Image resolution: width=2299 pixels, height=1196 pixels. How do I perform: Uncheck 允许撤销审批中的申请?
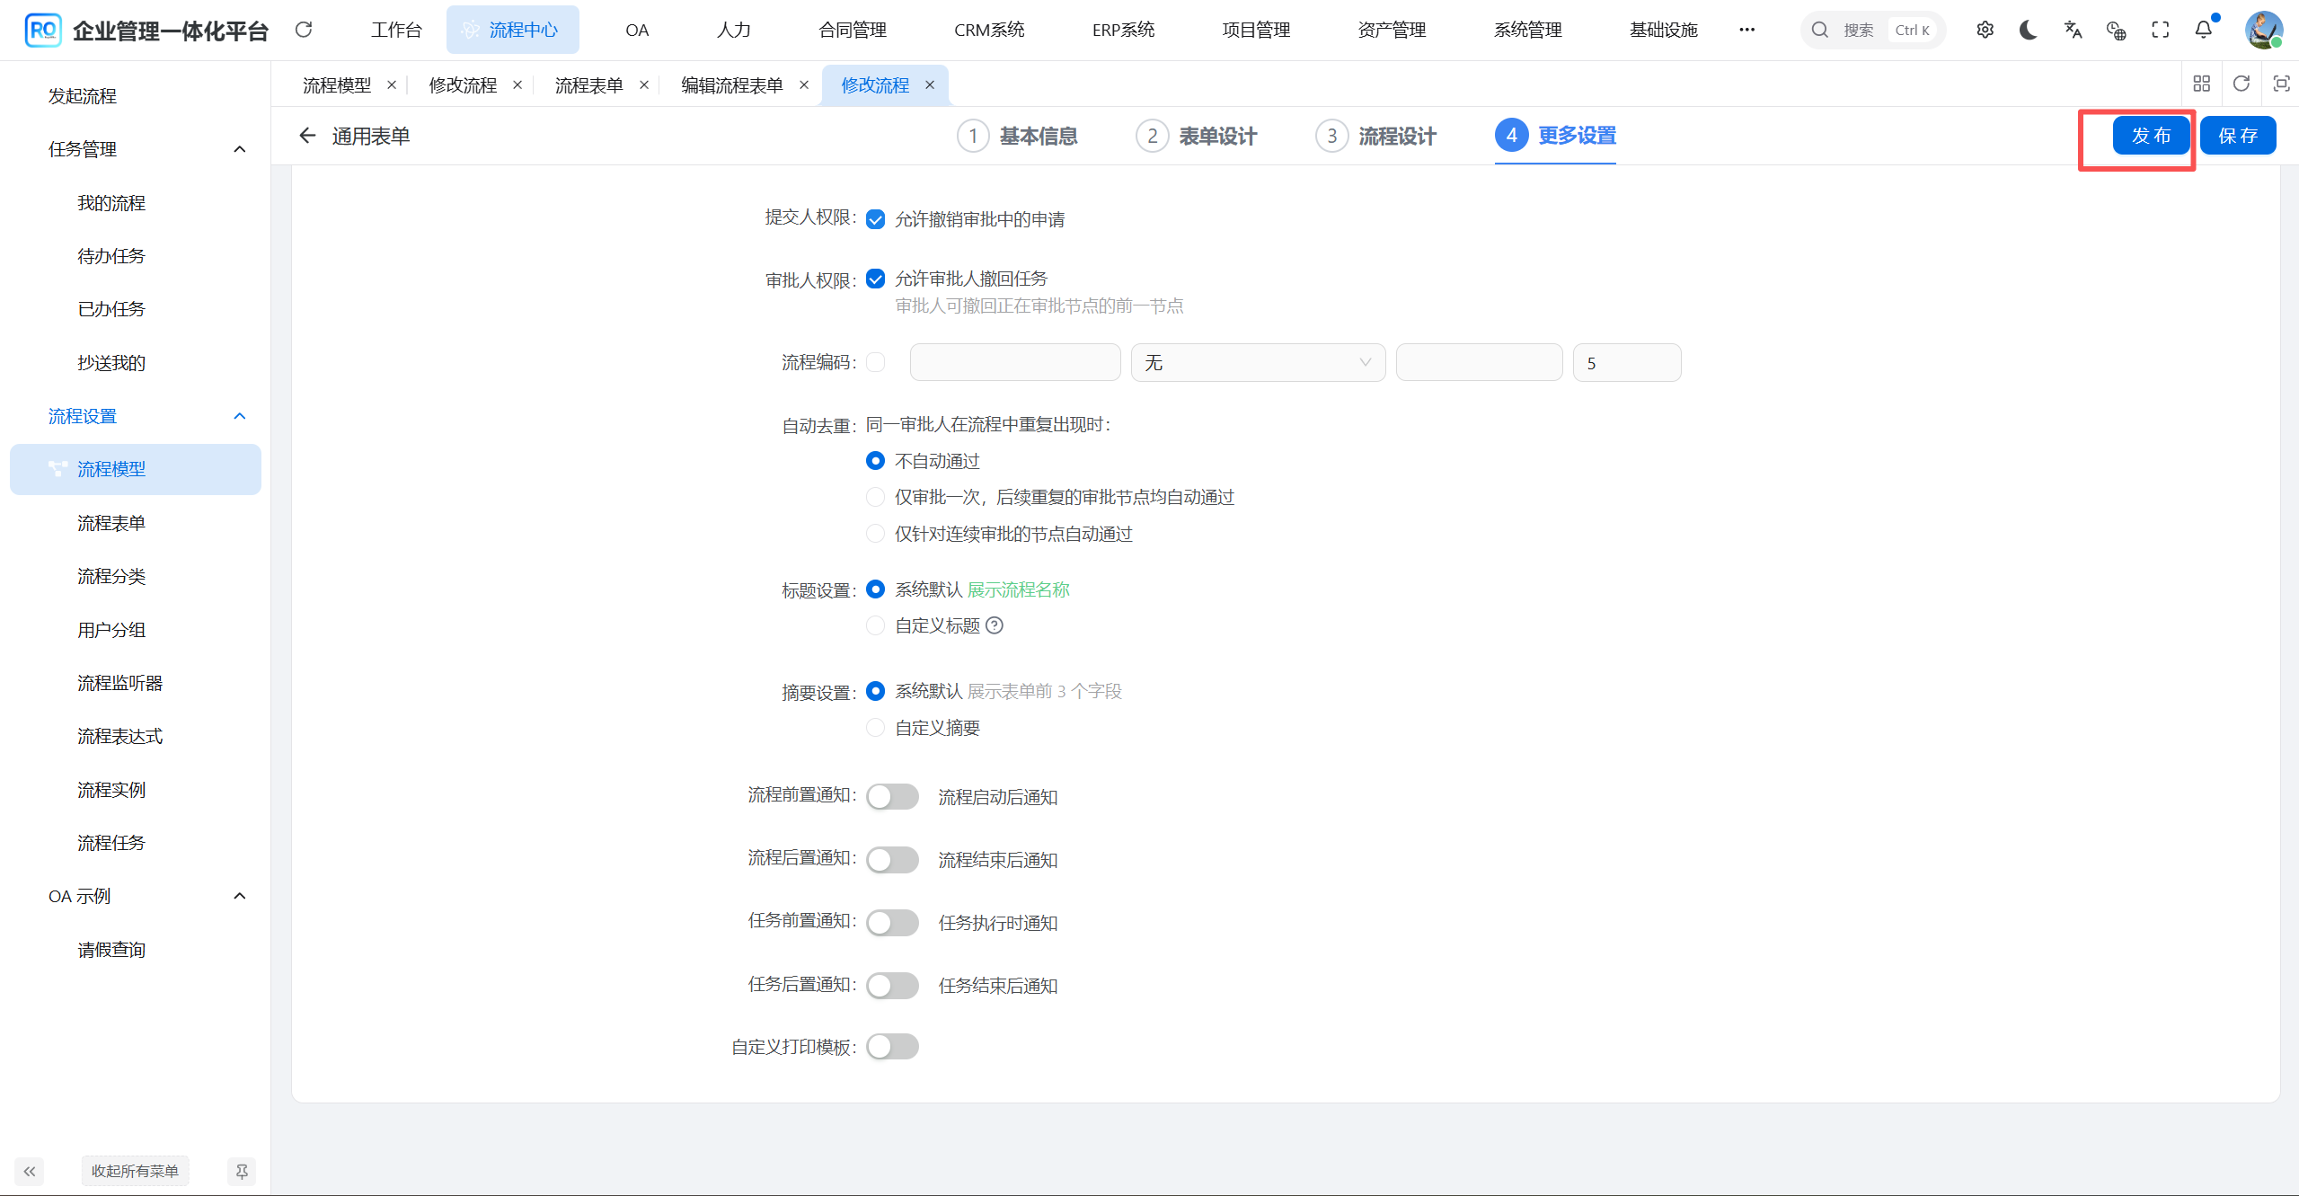tap(875, 218)
